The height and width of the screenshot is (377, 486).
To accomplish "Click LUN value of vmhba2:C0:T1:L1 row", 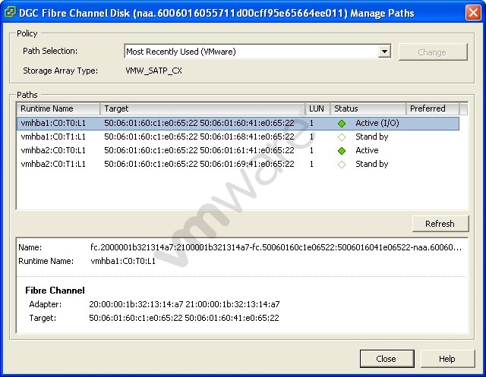I will pyautogui.click(x=311, y=164).
